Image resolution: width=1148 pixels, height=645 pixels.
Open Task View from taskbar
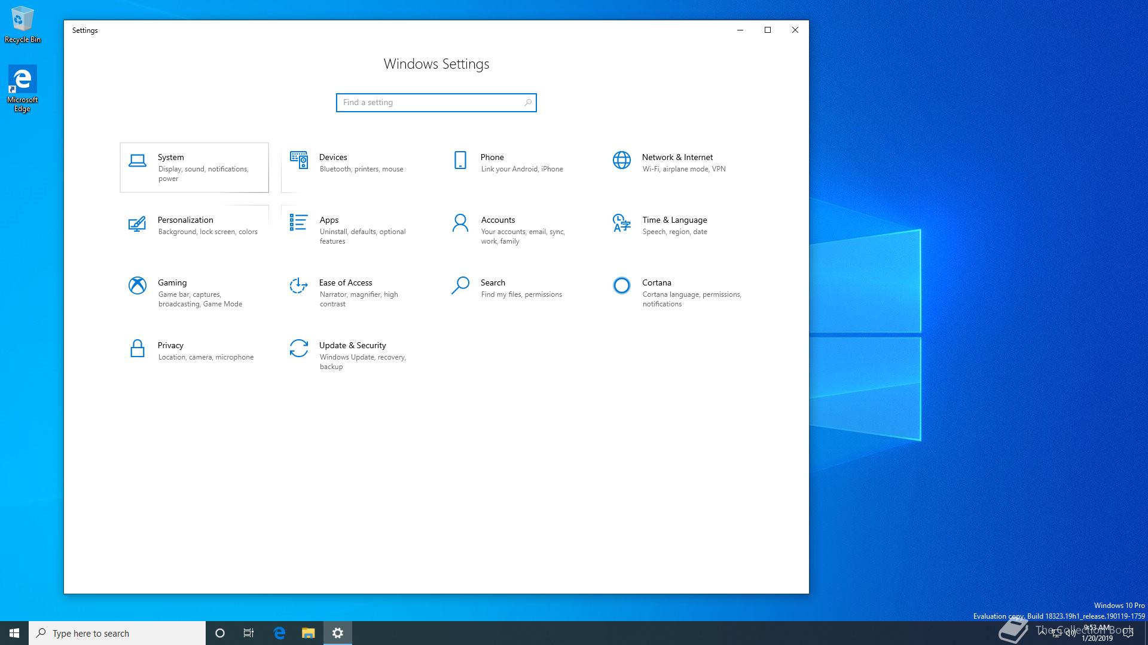point(249,633)
